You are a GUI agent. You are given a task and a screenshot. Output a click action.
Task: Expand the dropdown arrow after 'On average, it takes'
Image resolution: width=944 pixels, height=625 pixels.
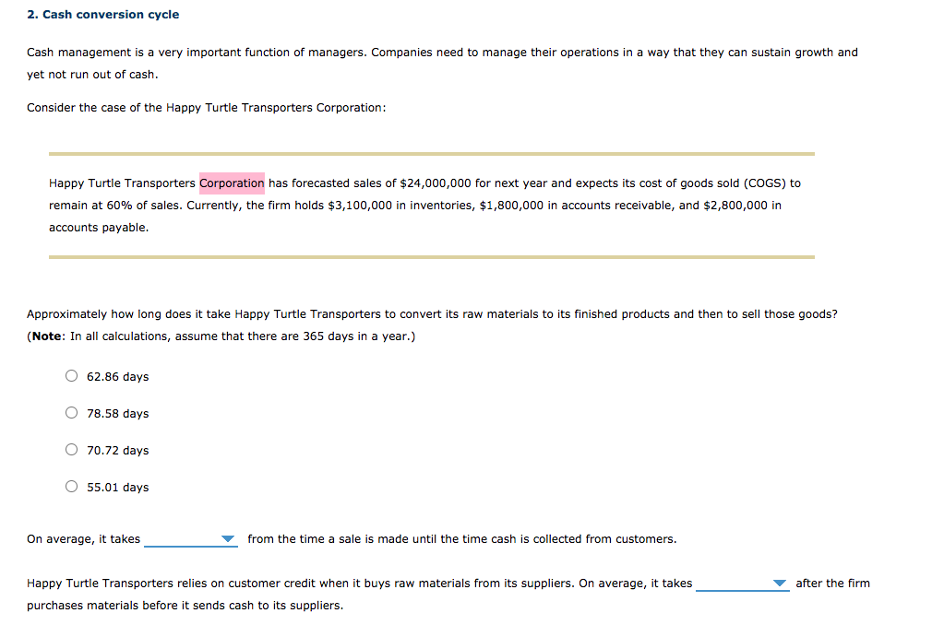[x=226, y=538]
